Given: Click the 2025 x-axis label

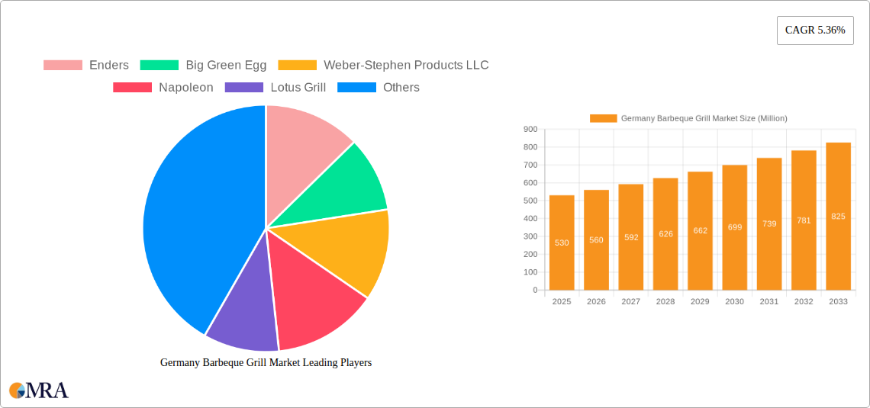Looking at the screenshot, I should 562,301.
